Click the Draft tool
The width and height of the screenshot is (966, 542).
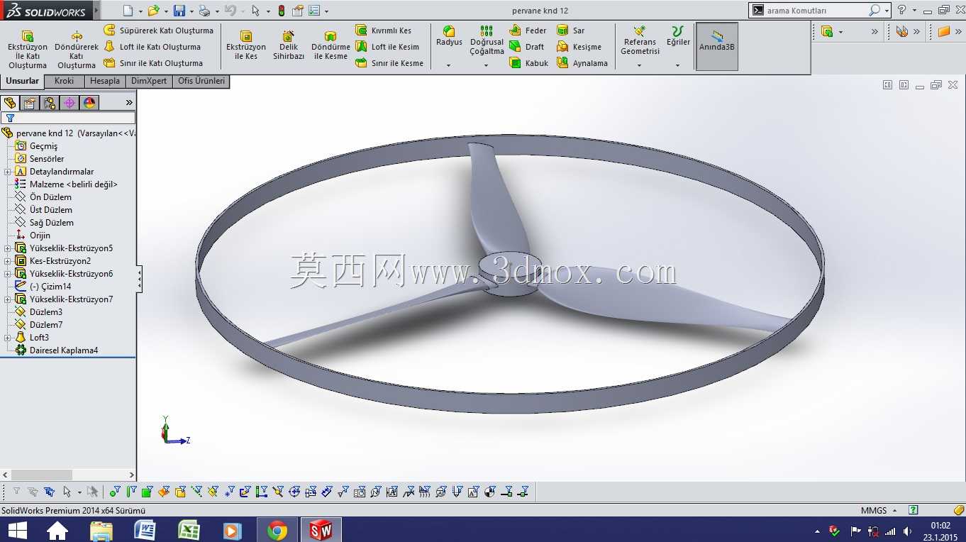pos(527,47)
